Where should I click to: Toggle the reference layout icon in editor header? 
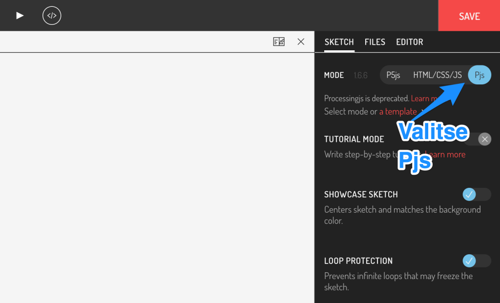pyautogui.click(x=279, y=42)
